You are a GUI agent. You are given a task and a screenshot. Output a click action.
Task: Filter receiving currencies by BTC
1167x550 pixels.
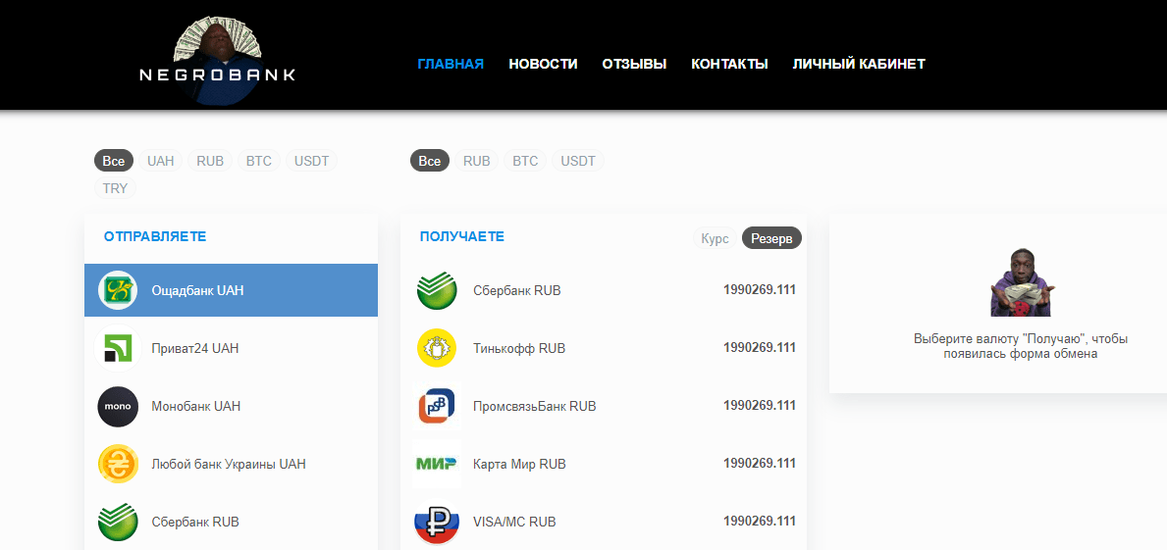(x=525, y=161)
